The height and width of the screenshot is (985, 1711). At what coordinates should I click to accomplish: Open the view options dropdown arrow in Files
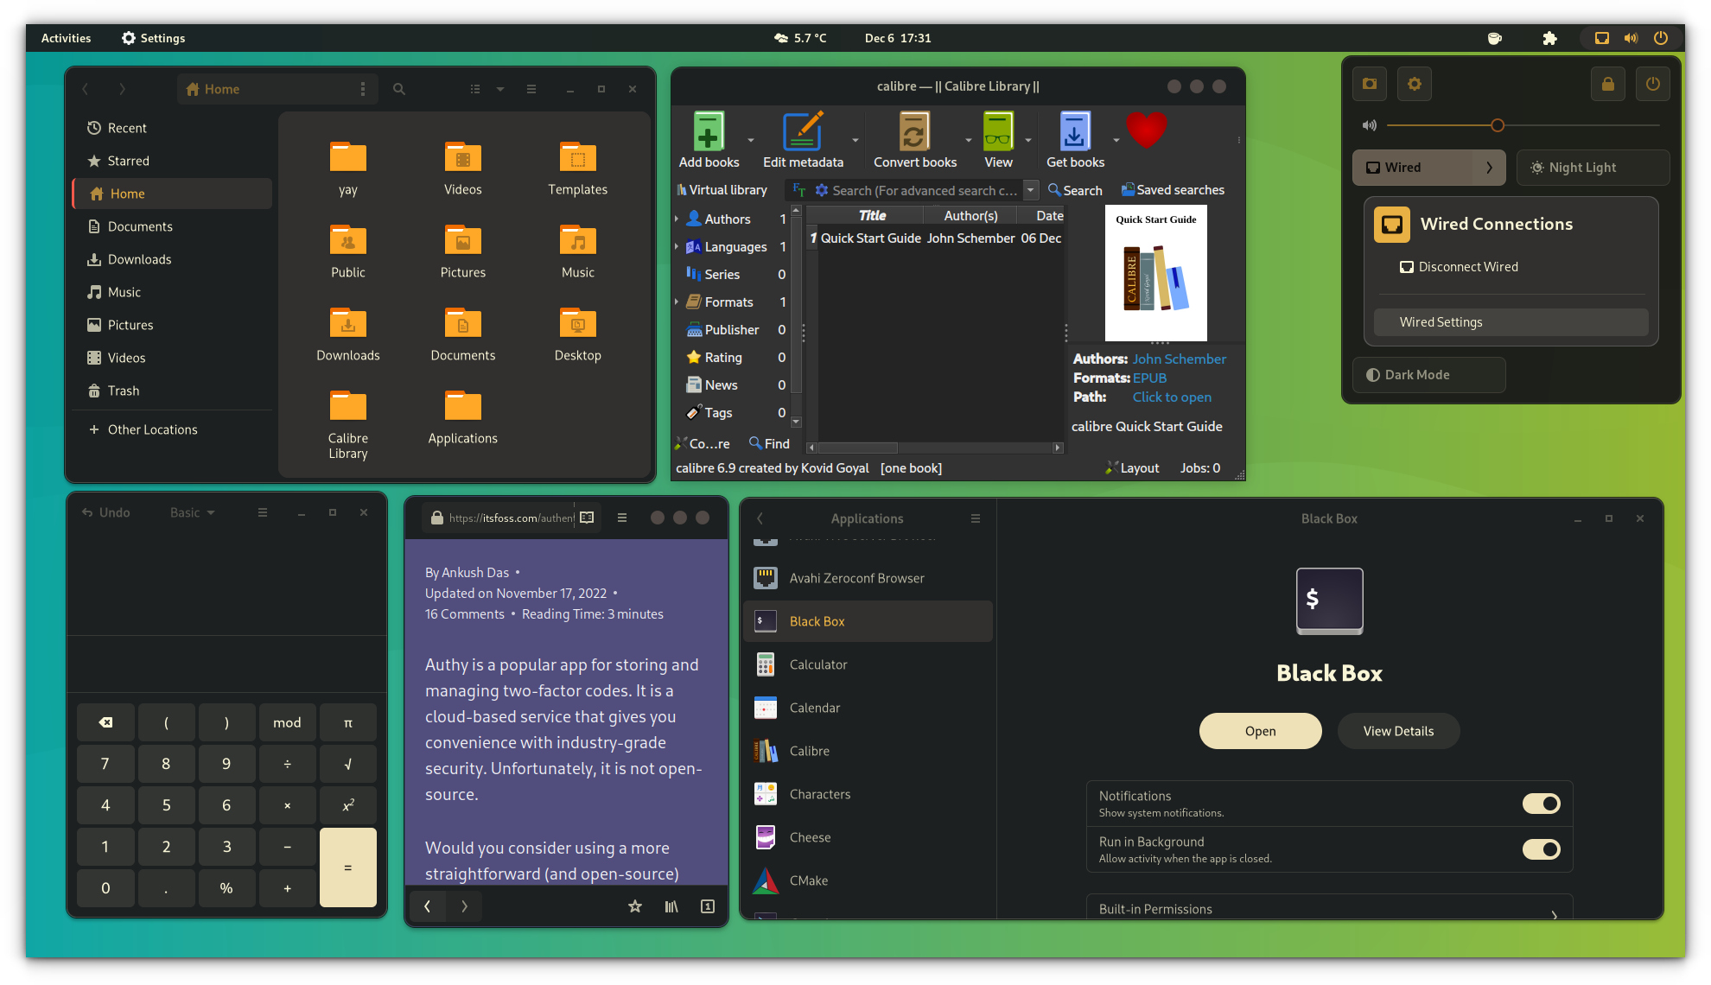(x=500, y=89)
